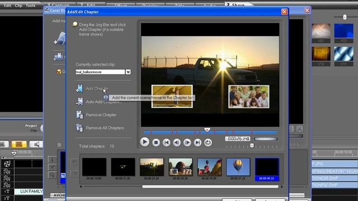Click the video track film reel icon

tap(7, 164)
